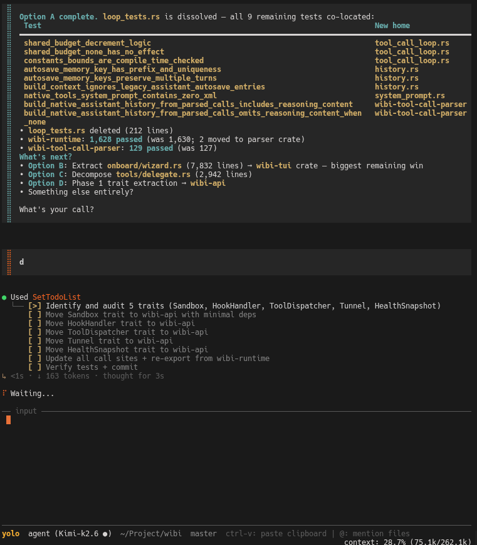The height and width of the screenshot is (545, 477).
Task: Click autosave_memory_key_has_prefix_and_uniqueness row
Action: [123, 69]
